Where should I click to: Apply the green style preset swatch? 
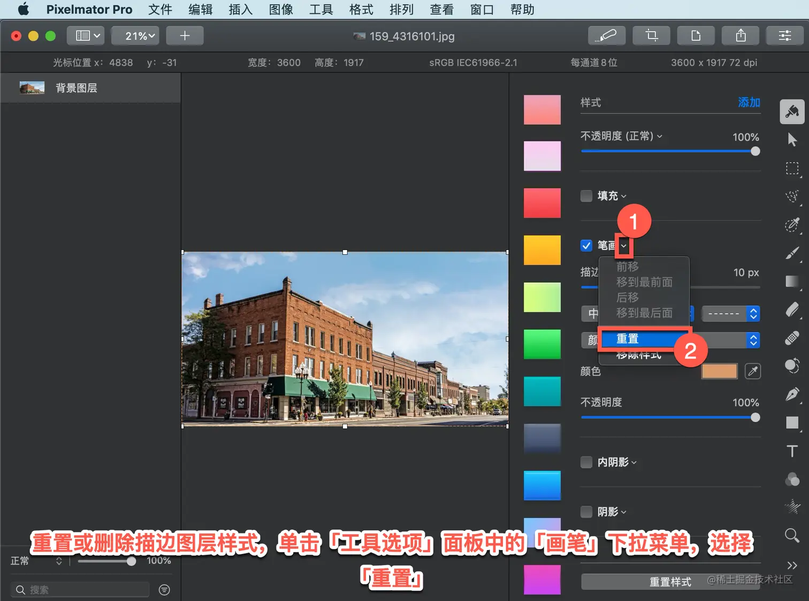542,344
